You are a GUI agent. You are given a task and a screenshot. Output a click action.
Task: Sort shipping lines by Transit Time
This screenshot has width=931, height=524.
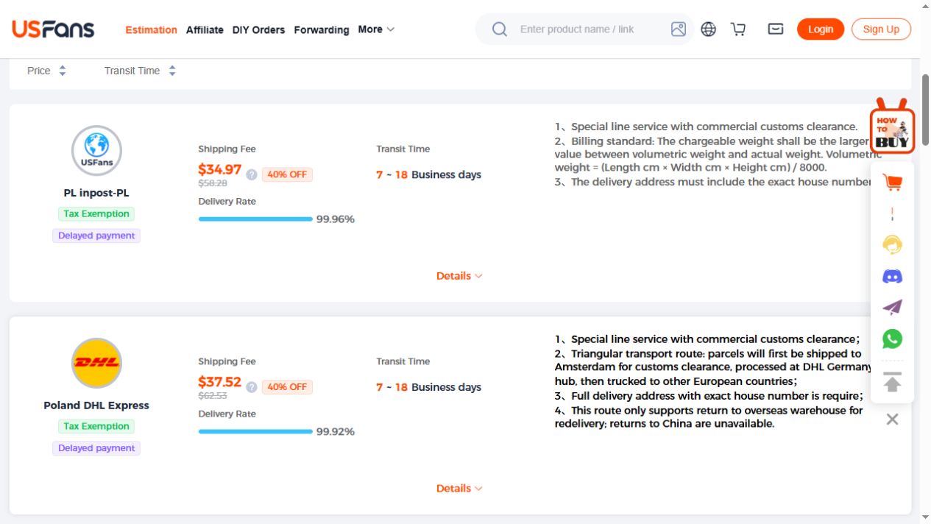(140, 71)
